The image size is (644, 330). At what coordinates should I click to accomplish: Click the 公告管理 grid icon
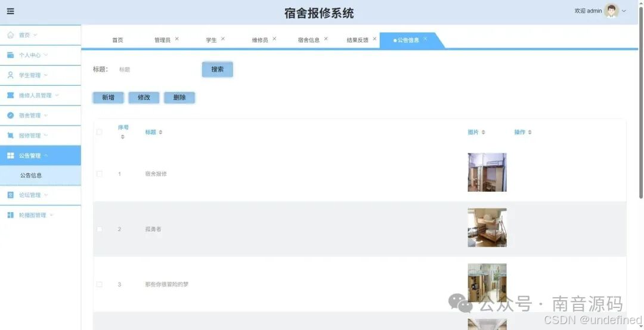(11, 155)
